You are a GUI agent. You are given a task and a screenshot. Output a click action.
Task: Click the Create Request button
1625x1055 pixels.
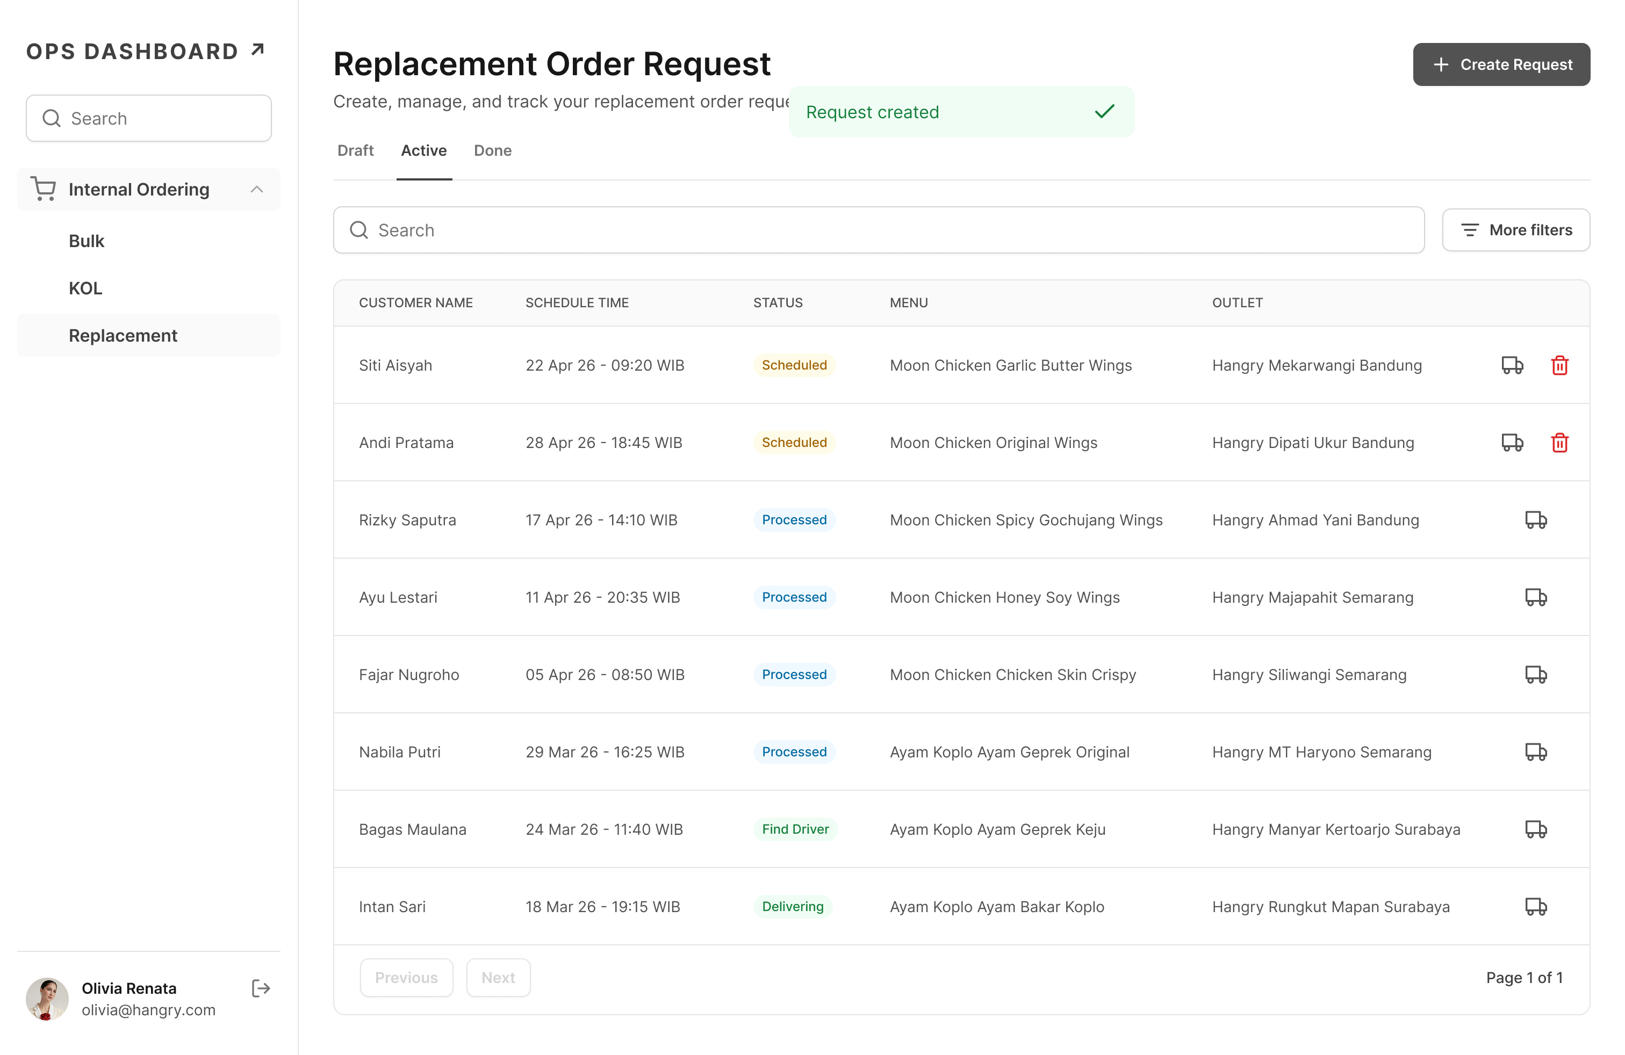[1501, 64]
